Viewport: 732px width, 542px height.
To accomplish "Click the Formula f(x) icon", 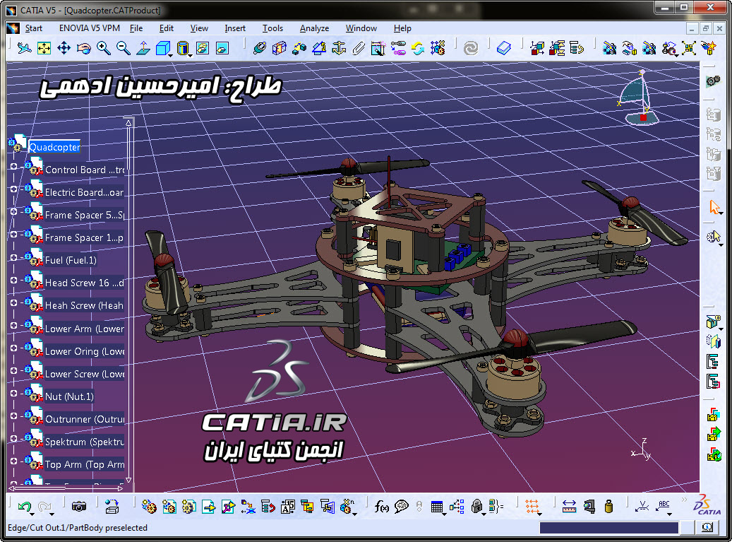I will tap(381, 507).
